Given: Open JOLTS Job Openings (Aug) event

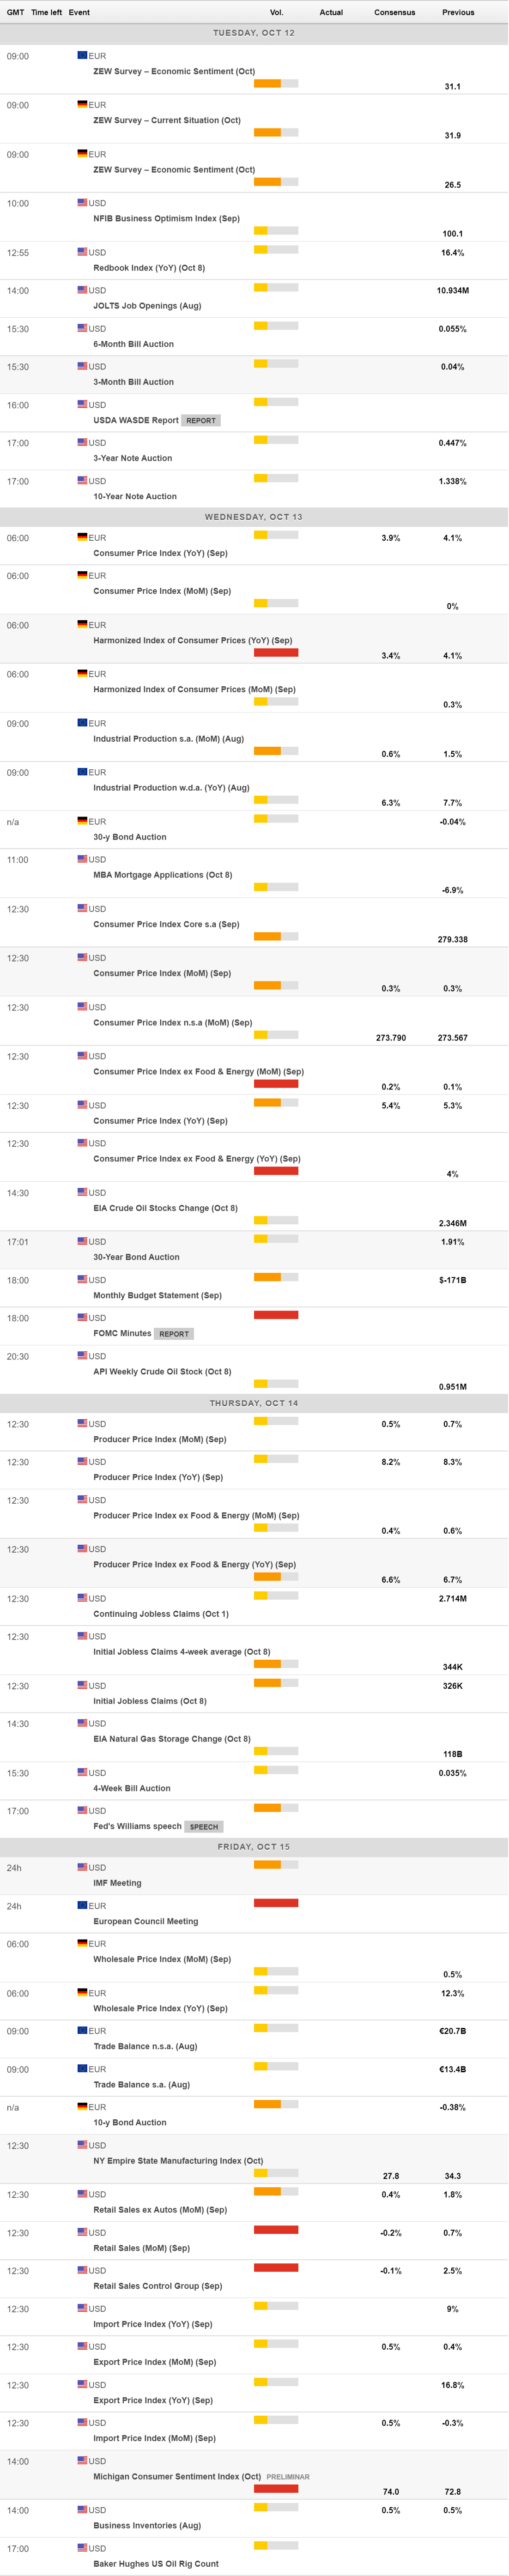Looking at the screenshot, I should [x=147, y=306].
